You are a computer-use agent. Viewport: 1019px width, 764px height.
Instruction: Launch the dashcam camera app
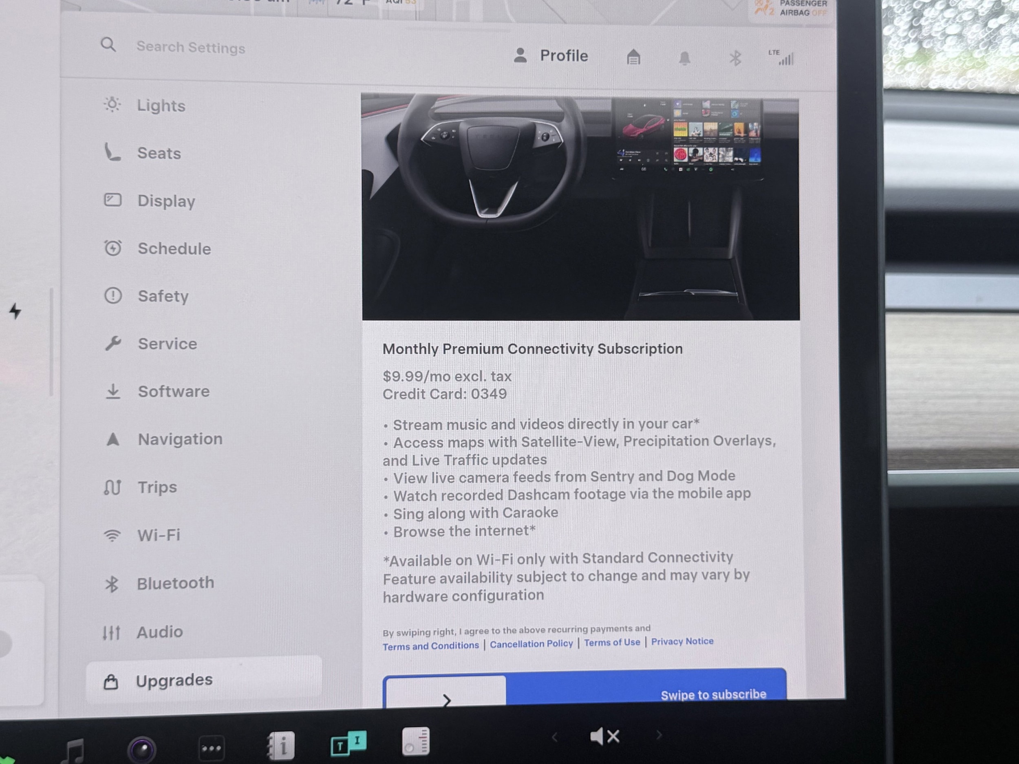[x=142, y=749]
